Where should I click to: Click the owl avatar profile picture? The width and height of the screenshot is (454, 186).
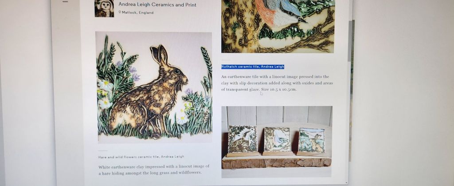104,8
